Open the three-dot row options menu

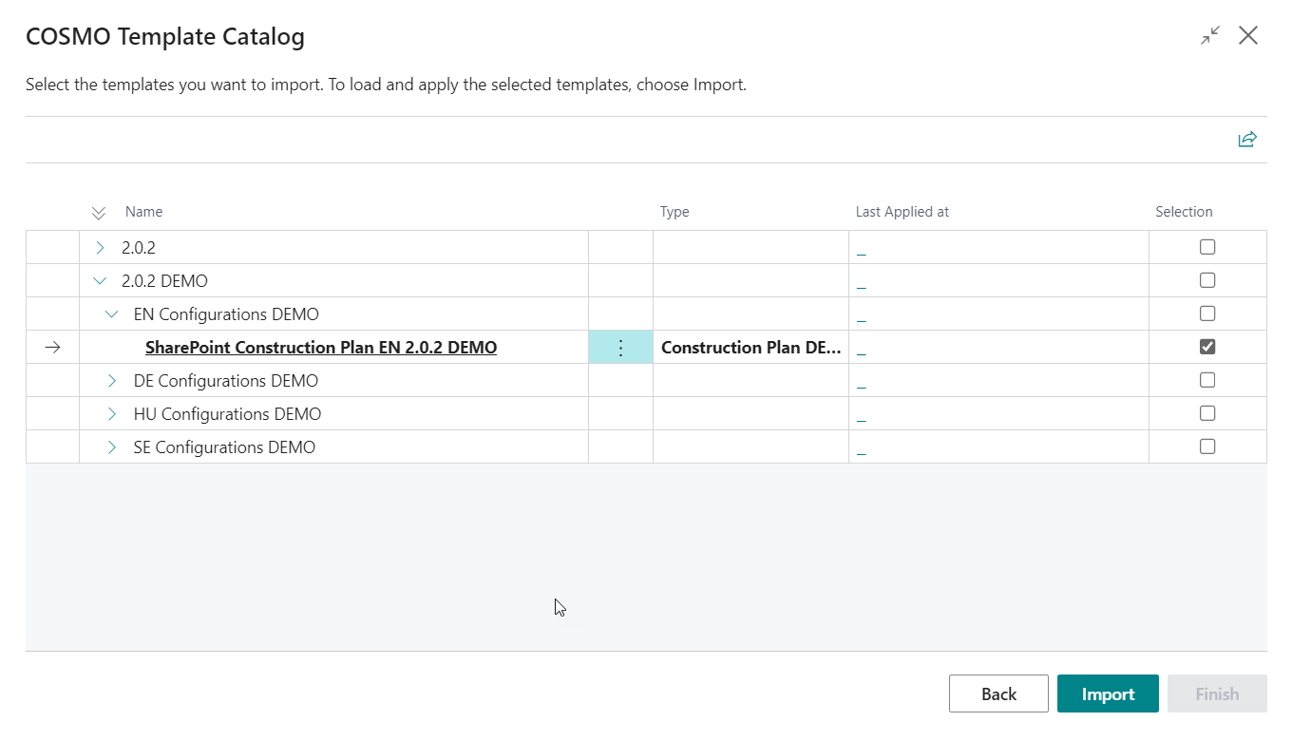(x=620, y=348)
